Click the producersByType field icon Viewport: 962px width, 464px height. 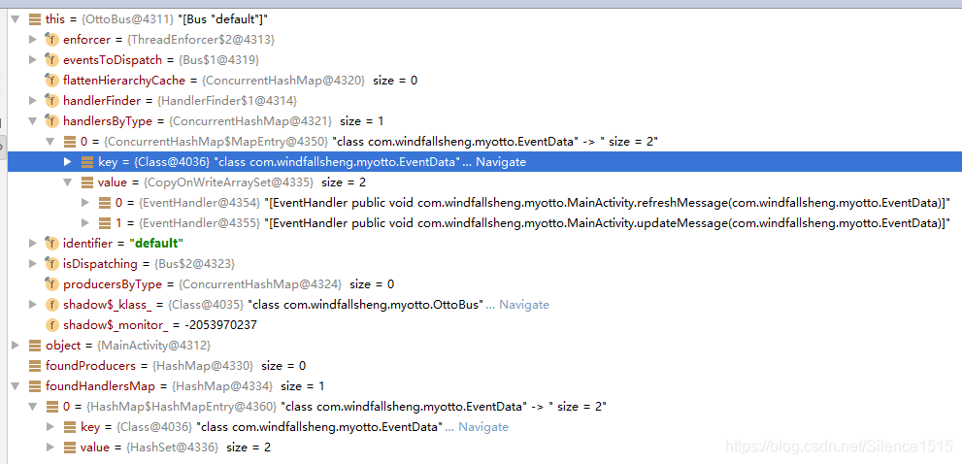coord(52,284)
